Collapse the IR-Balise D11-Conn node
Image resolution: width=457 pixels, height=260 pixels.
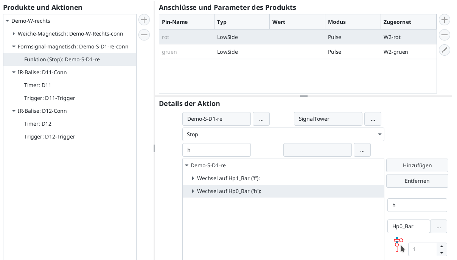14,72
